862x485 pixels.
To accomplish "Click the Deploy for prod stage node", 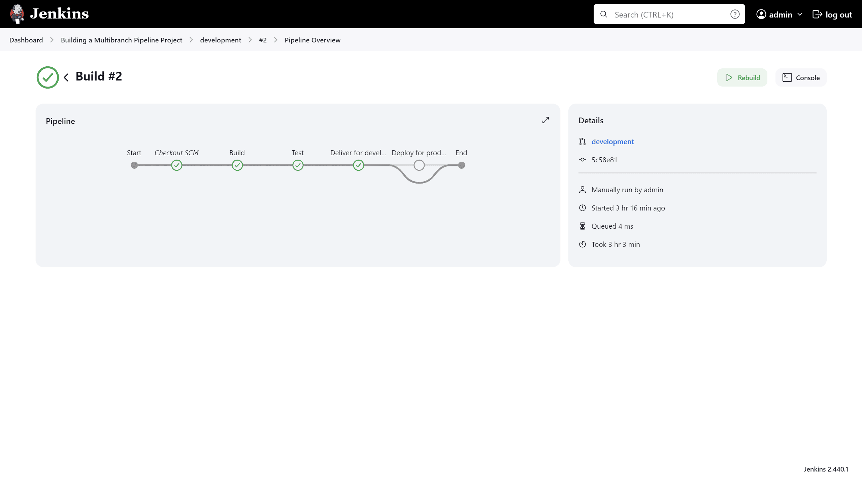I will click(419, 165).
